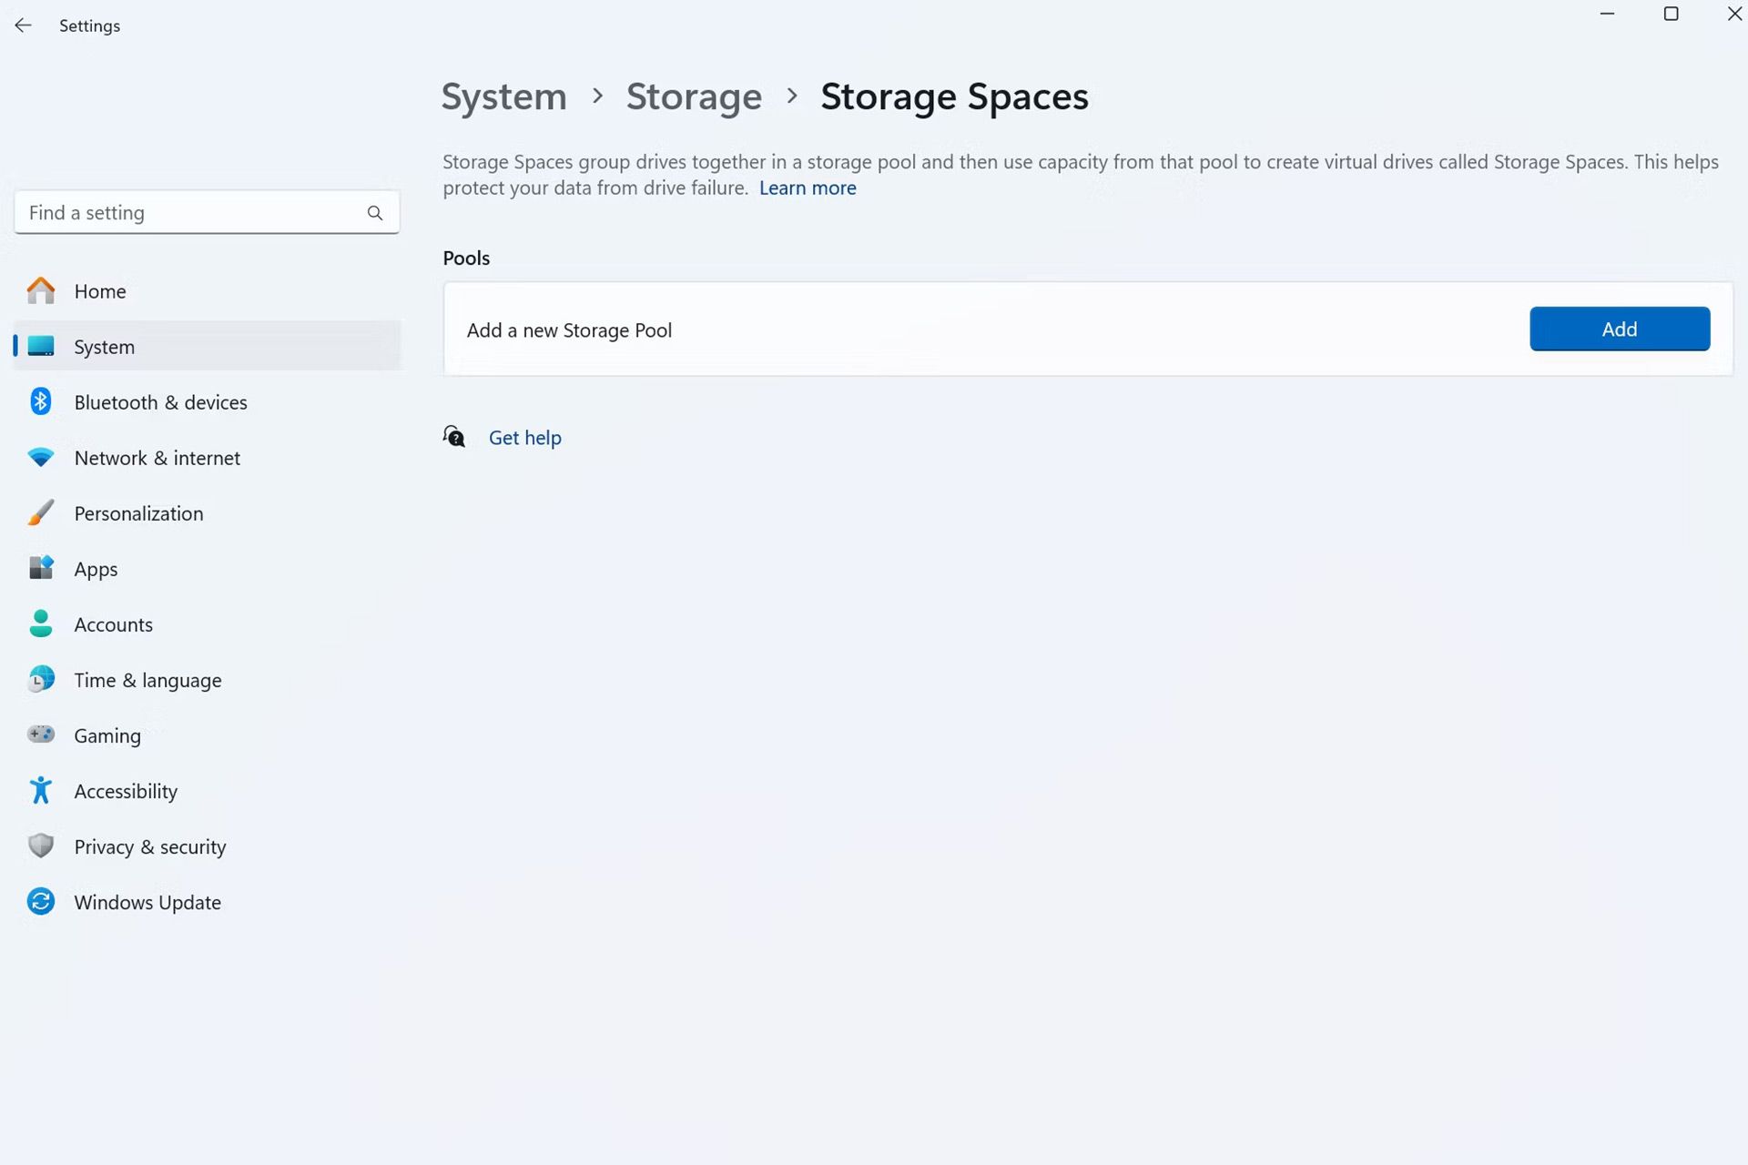Select the Accessibility figure icon
Image resolution: width=1748 pixels, height=1165 pixels.
[x=40, y=791]
